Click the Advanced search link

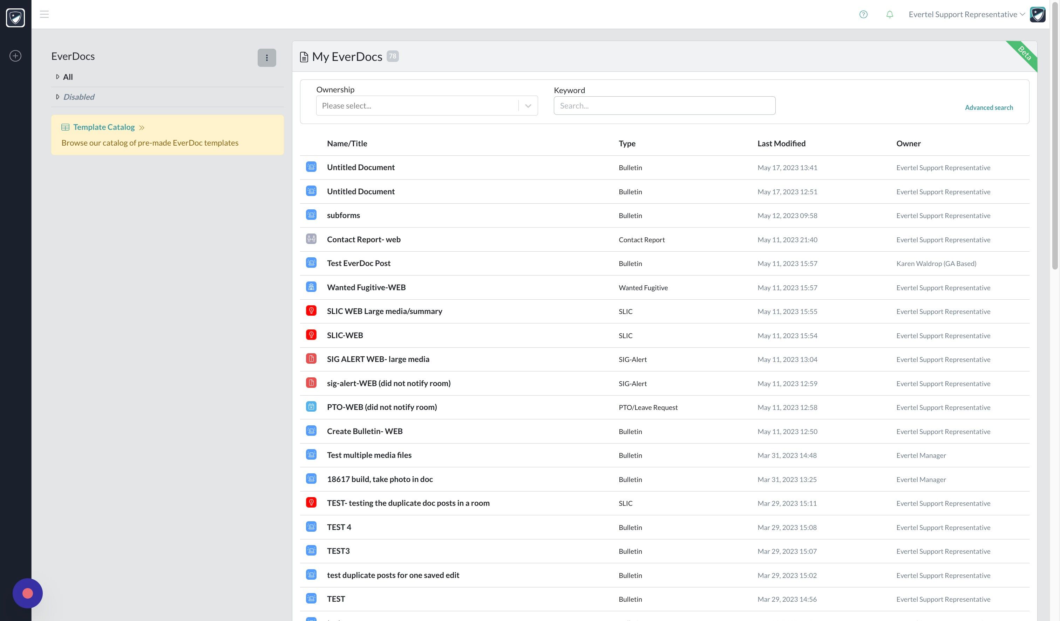pyautogui.click(x=988, y=107)
